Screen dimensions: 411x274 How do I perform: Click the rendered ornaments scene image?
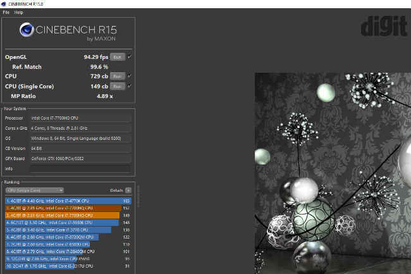click(x=333, y=173)
